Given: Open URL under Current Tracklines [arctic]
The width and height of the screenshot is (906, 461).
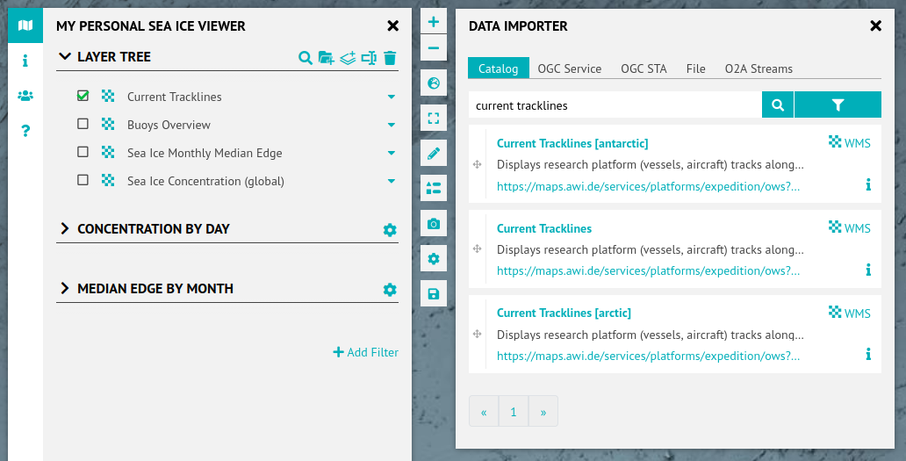Looking at the screenshot, I should 648,356.
